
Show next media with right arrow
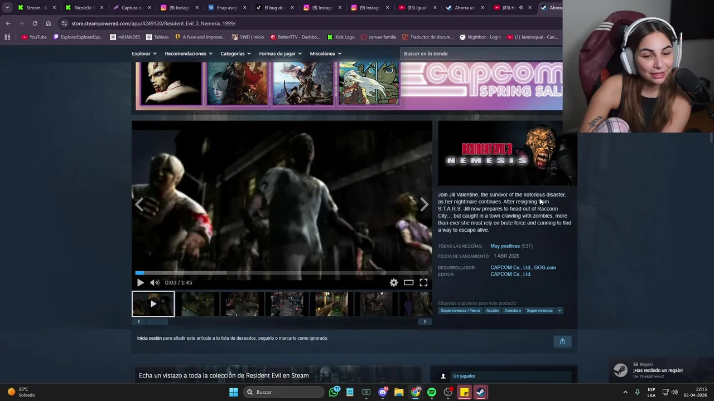pyautogui.click(x=424, y=204)
